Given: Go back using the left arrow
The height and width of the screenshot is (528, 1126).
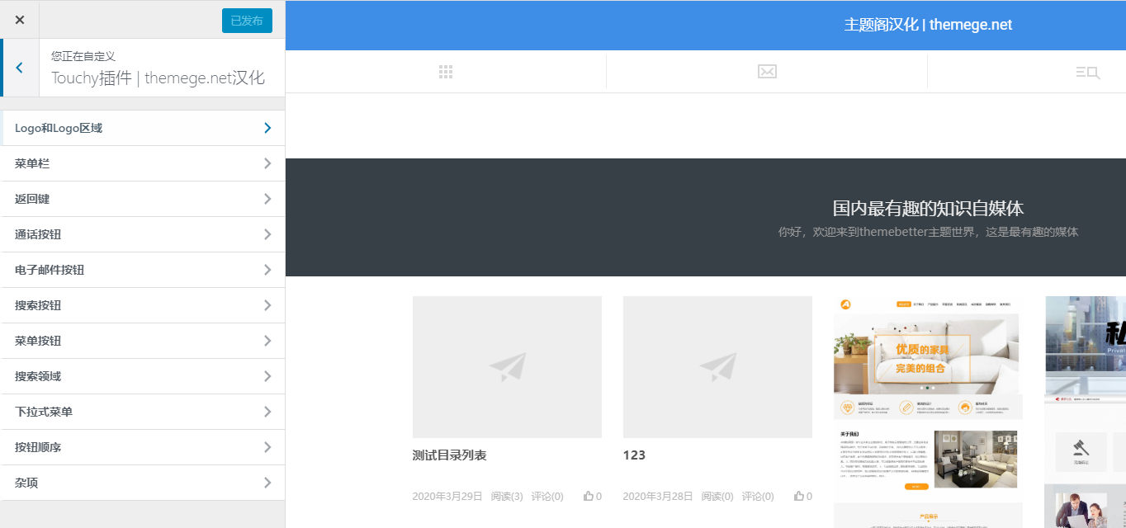Looking at the screenshot, I should [20, 68].
